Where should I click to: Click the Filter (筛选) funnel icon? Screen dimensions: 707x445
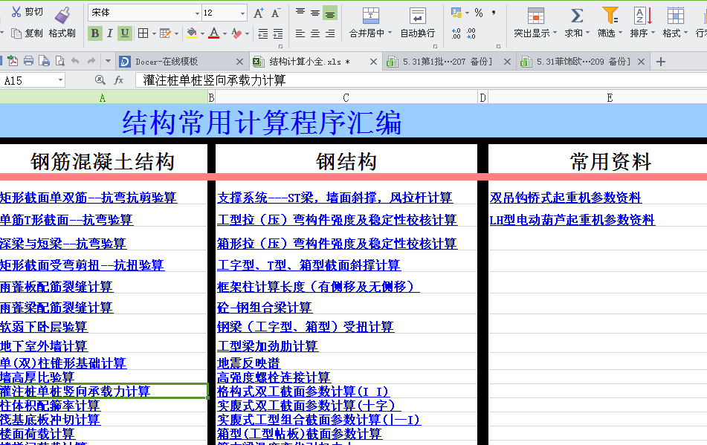610,16
